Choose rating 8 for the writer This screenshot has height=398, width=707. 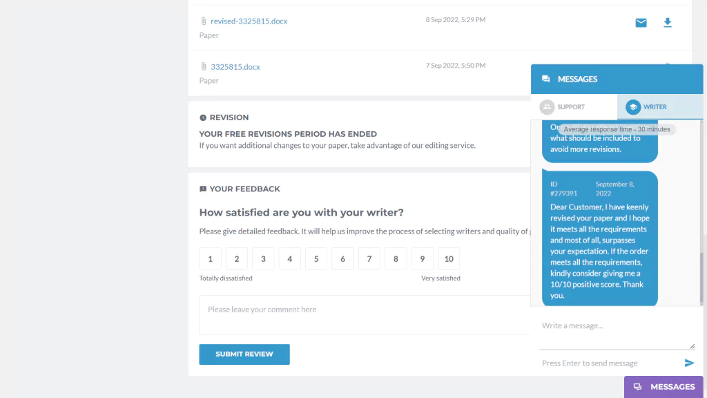pos(396,259)
